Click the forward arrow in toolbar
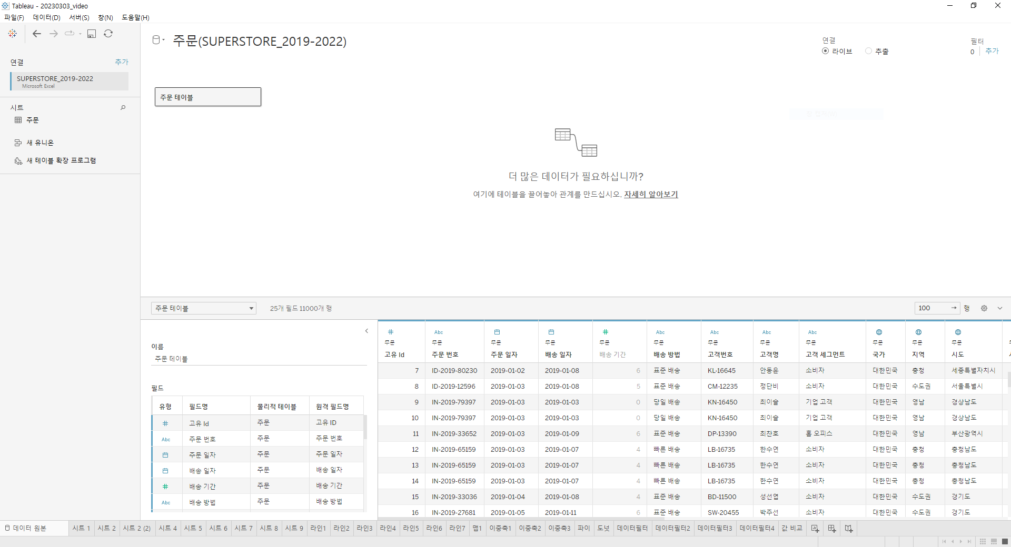This screenshot has height=547, width=1011. click(54, 34)
